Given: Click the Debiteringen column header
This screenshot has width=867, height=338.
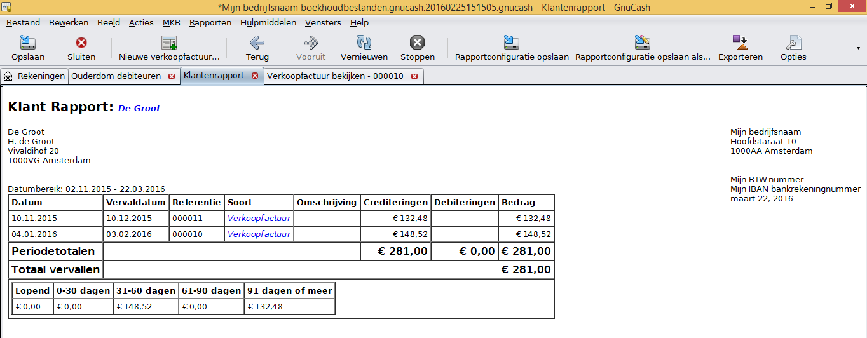Looking at the screenshot, I should [465, 202].
